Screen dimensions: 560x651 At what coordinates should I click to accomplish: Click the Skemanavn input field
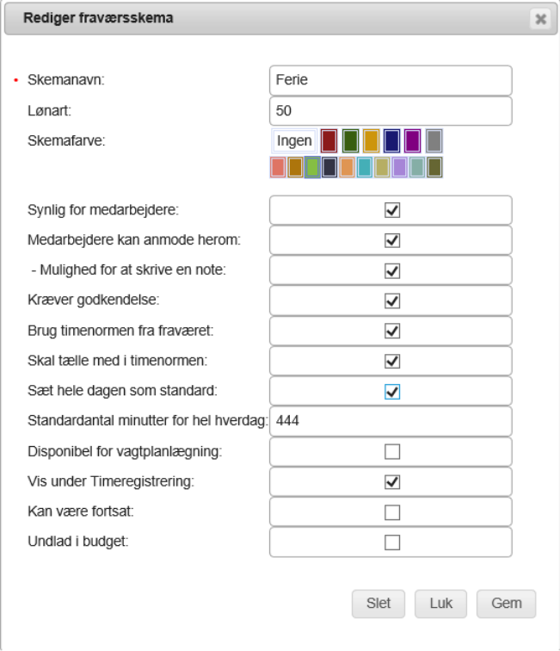click(391, 81)
